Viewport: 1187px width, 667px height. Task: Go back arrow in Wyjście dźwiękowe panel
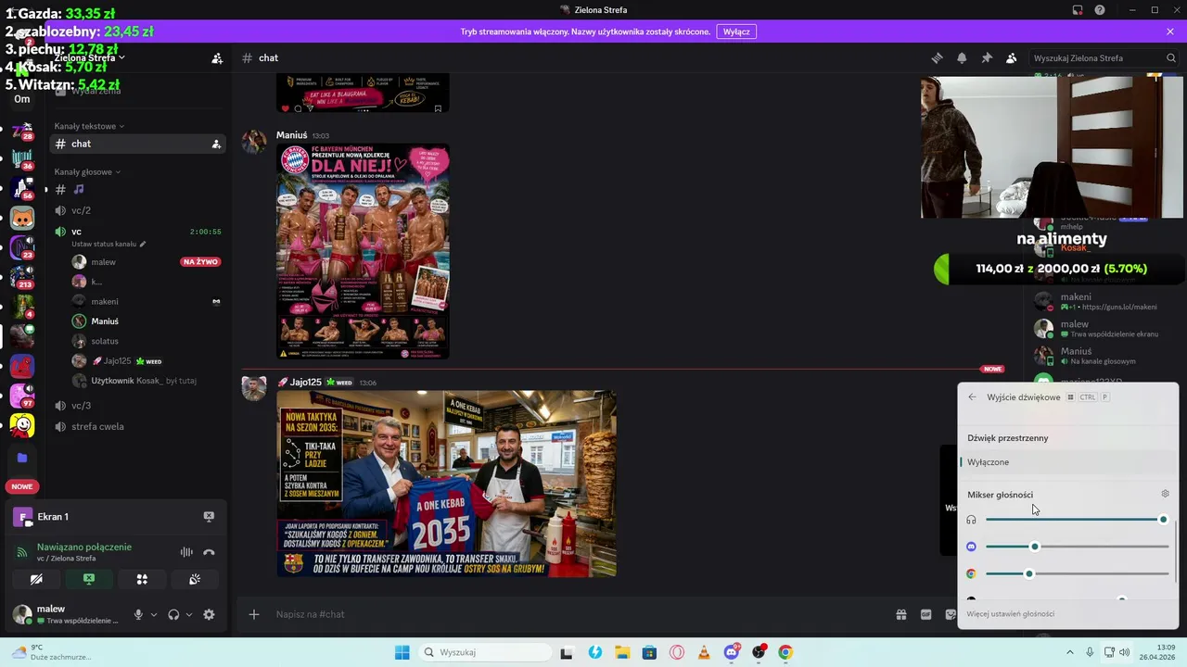tap(972, 397)
